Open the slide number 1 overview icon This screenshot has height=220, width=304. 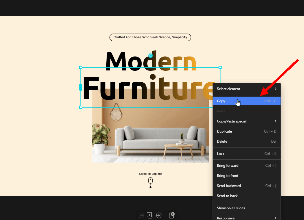coord(150,215)
